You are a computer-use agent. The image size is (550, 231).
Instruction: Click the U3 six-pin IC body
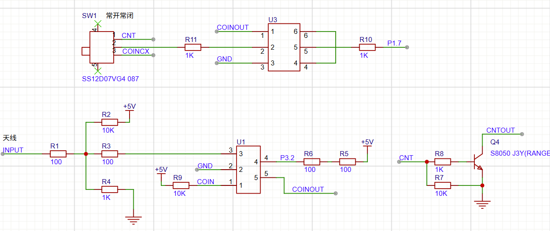pos(284,47)
